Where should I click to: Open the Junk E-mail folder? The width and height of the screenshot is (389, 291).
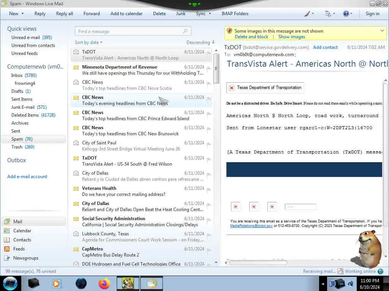pyautogui.click(x=29, y=107)
